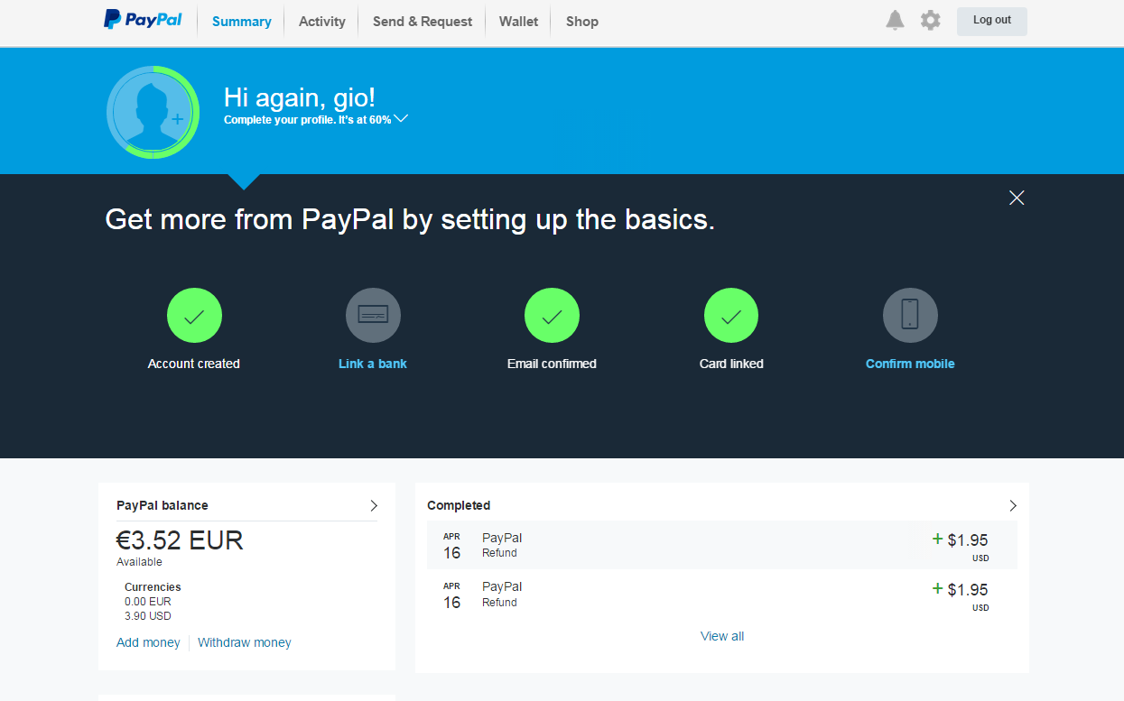
Task: Switch to the Wallet tab
Action: click(519, 22)
